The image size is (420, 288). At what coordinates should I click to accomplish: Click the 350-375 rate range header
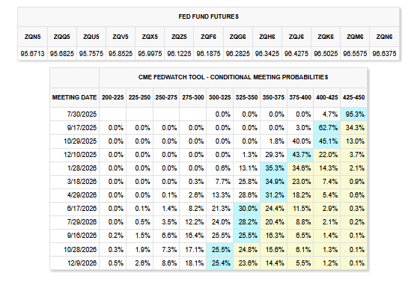[273, 97]
